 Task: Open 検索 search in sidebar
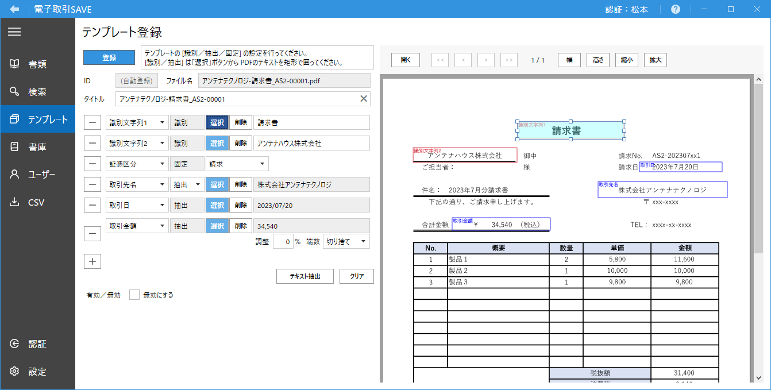pos(37,92)
